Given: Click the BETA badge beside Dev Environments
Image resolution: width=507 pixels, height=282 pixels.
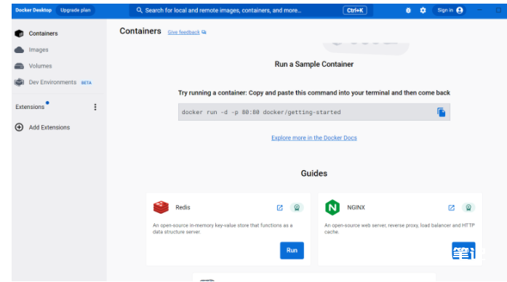Looking at the screenshot, I should point(87,83).
